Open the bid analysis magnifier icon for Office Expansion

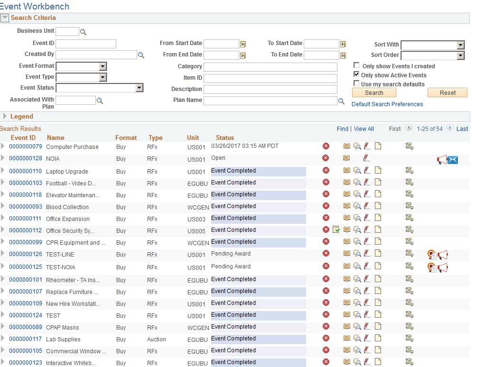point(357,219)
